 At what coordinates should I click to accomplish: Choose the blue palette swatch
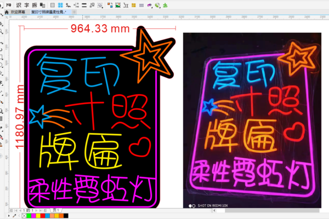pyautogui.click(x=47, y=216)
